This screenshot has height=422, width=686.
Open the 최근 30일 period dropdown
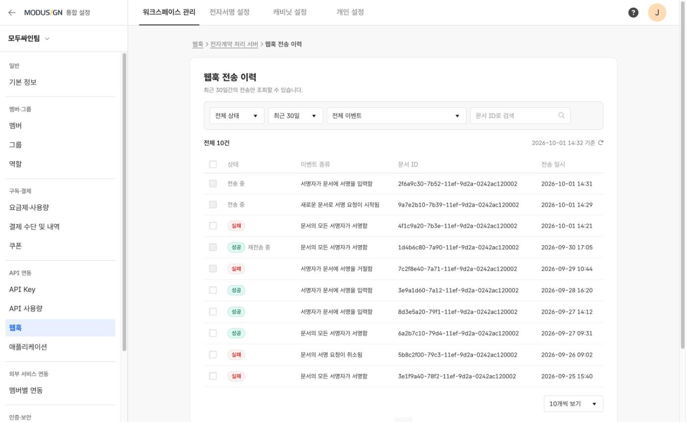[295, 116]
